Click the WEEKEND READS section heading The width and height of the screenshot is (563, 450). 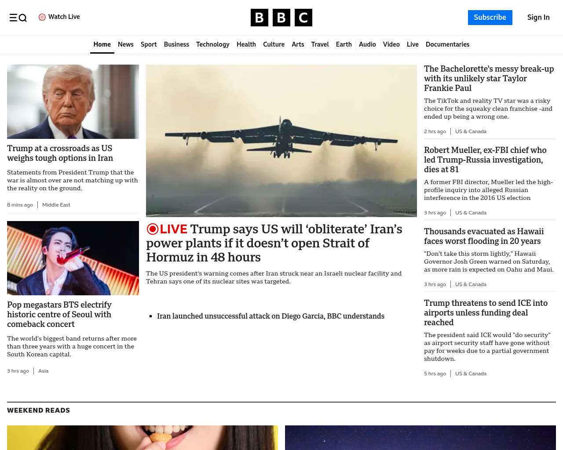[39, 410]
